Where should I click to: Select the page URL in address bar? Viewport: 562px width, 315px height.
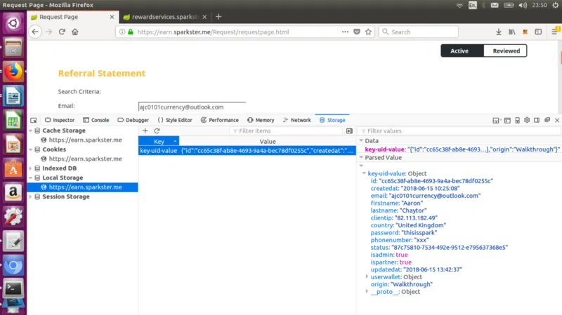point(214,32)
